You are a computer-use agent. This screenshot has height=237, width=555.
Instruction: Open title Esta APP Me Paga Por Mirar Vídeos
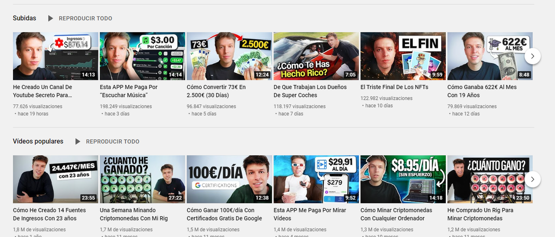click(x=310, y=214)
